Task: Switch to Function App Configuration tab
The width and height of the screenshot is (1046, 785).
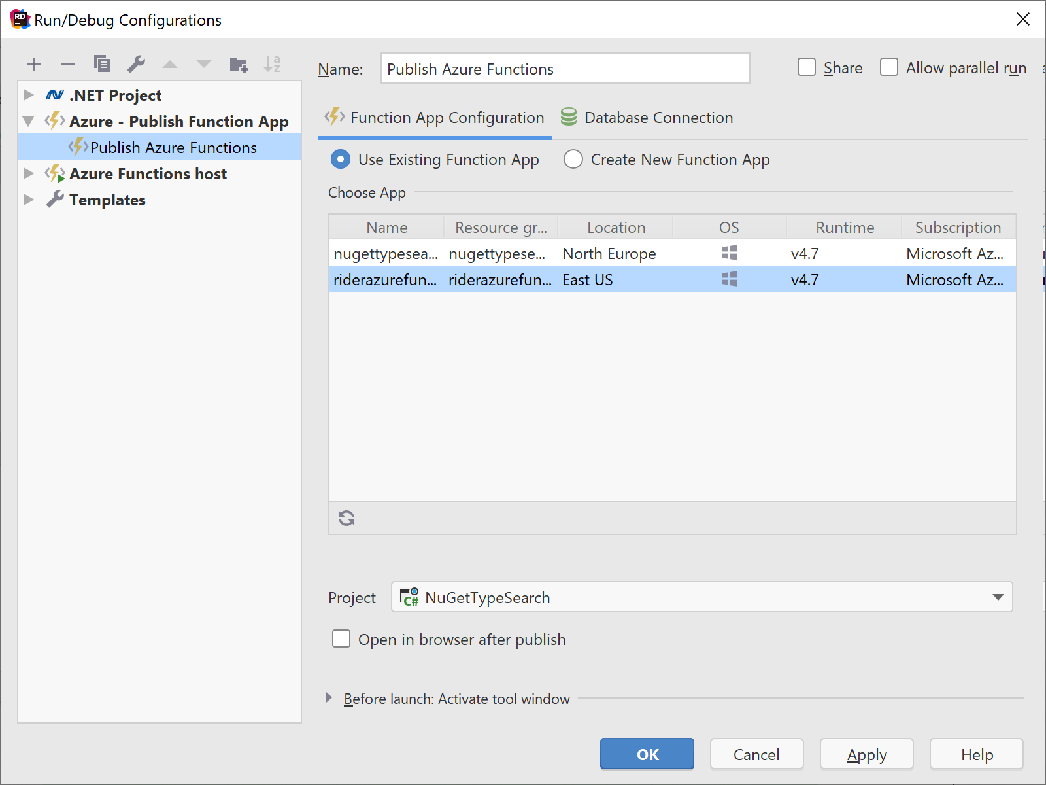Action: [435, 118]
